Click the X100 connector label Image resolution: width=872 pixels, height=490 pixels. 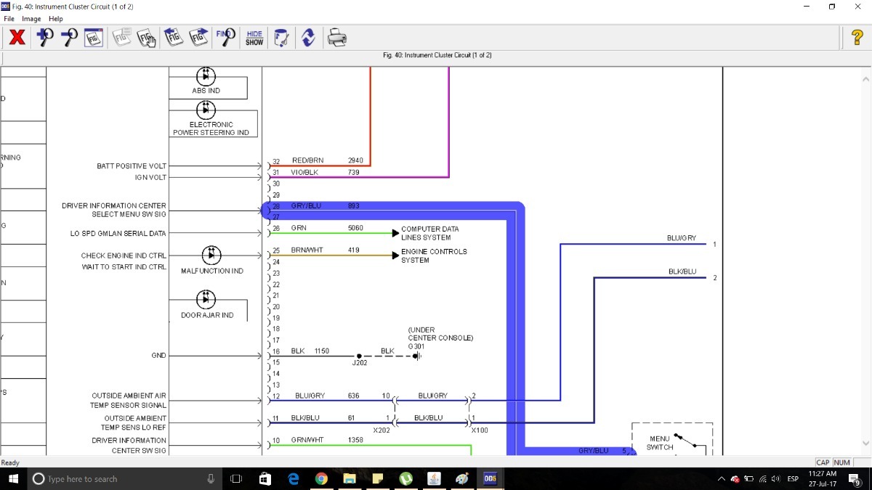click(480, 430)
